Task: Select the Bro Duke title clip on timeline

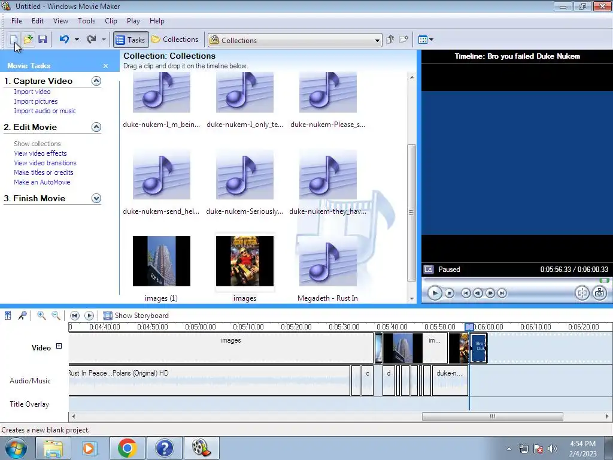Action: [478, 348]
